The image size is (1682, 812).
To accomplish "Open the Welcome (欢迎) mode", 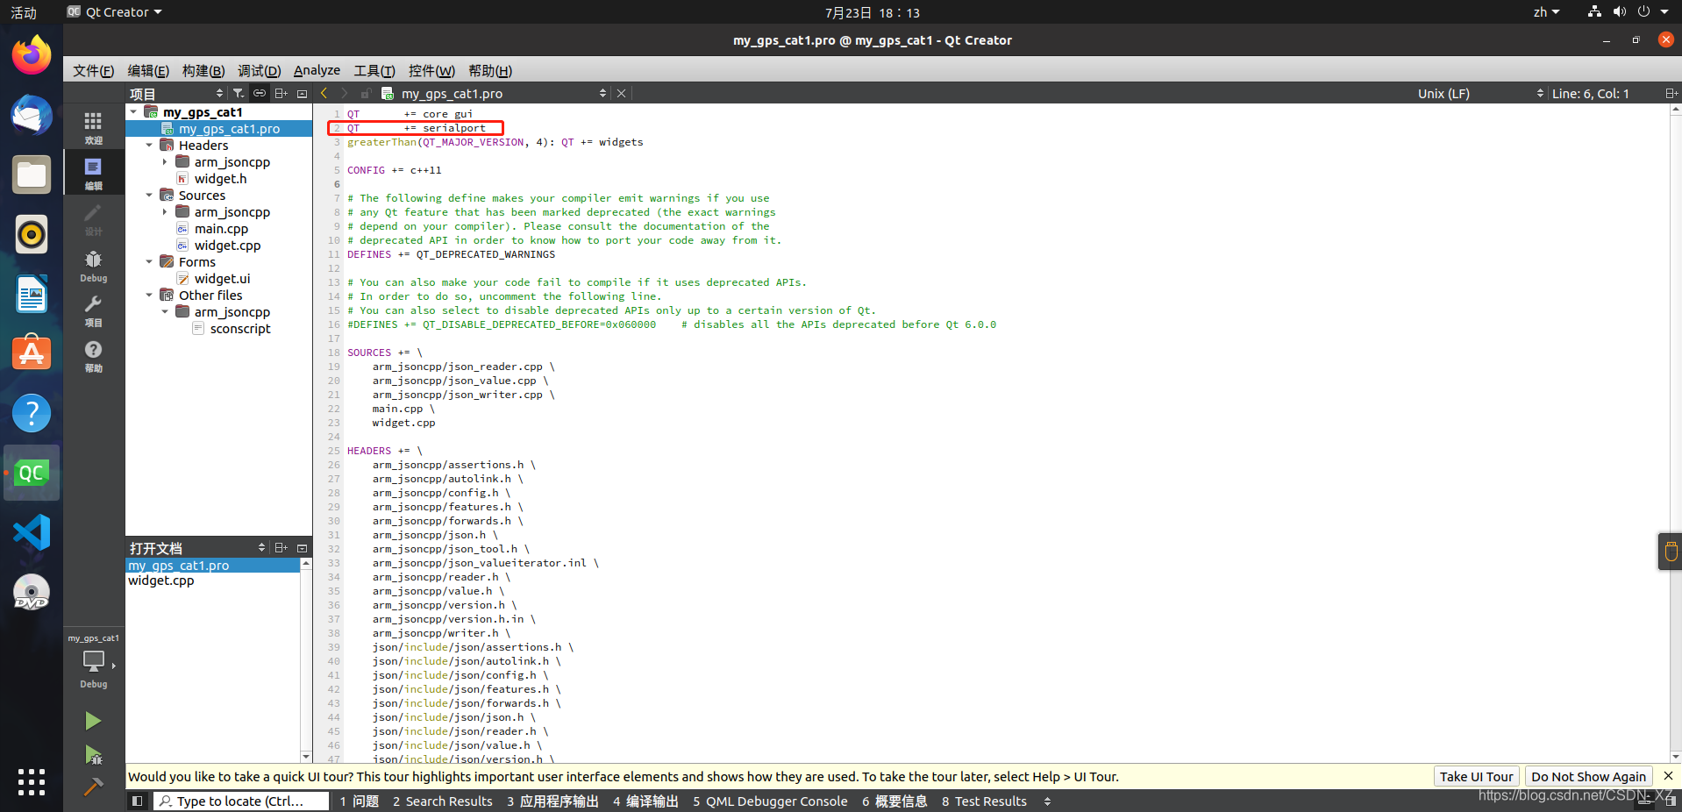I will pyautogui.click(x=93, y=127).
